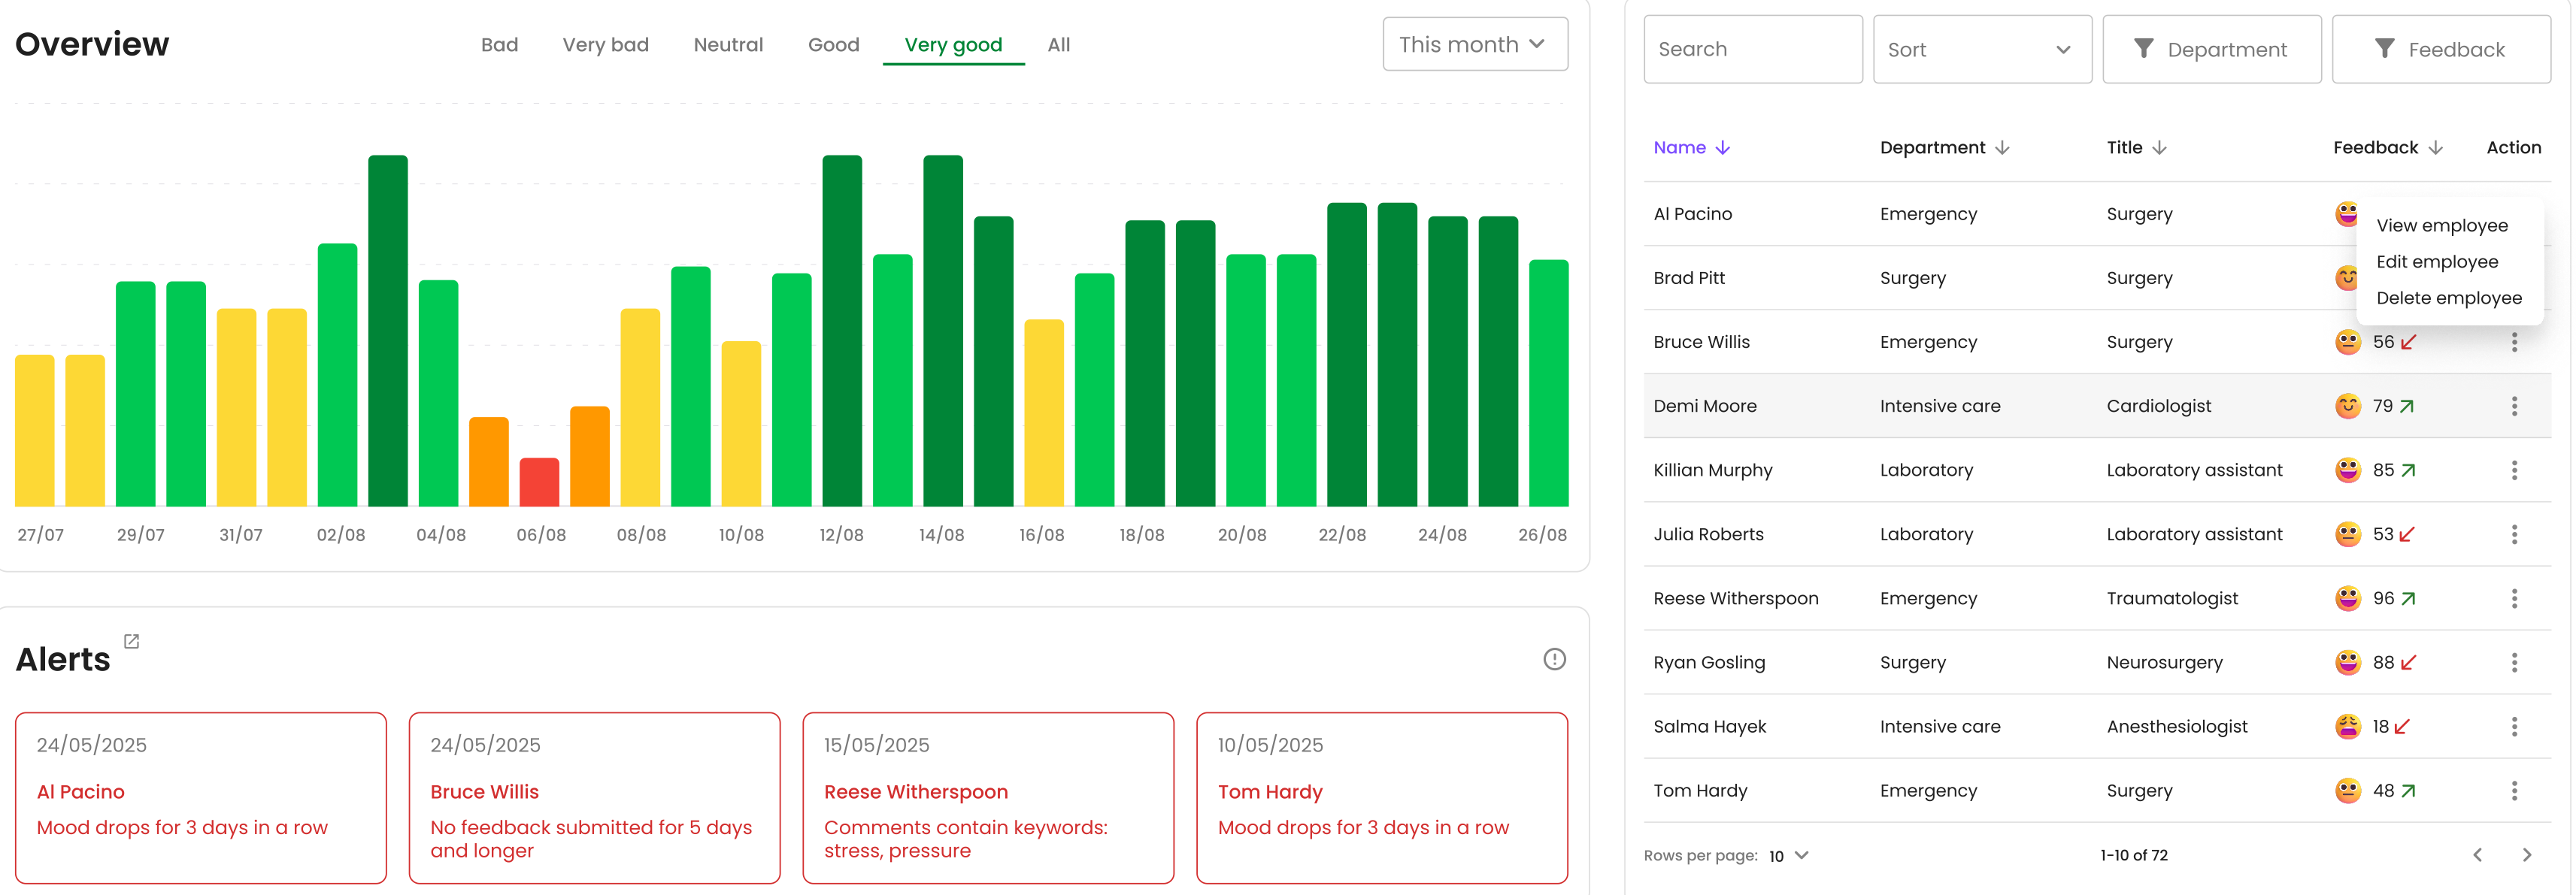Open Bruce Willis alert card
This screenshot has width=2576, height=895.
(x=594, y=798)
